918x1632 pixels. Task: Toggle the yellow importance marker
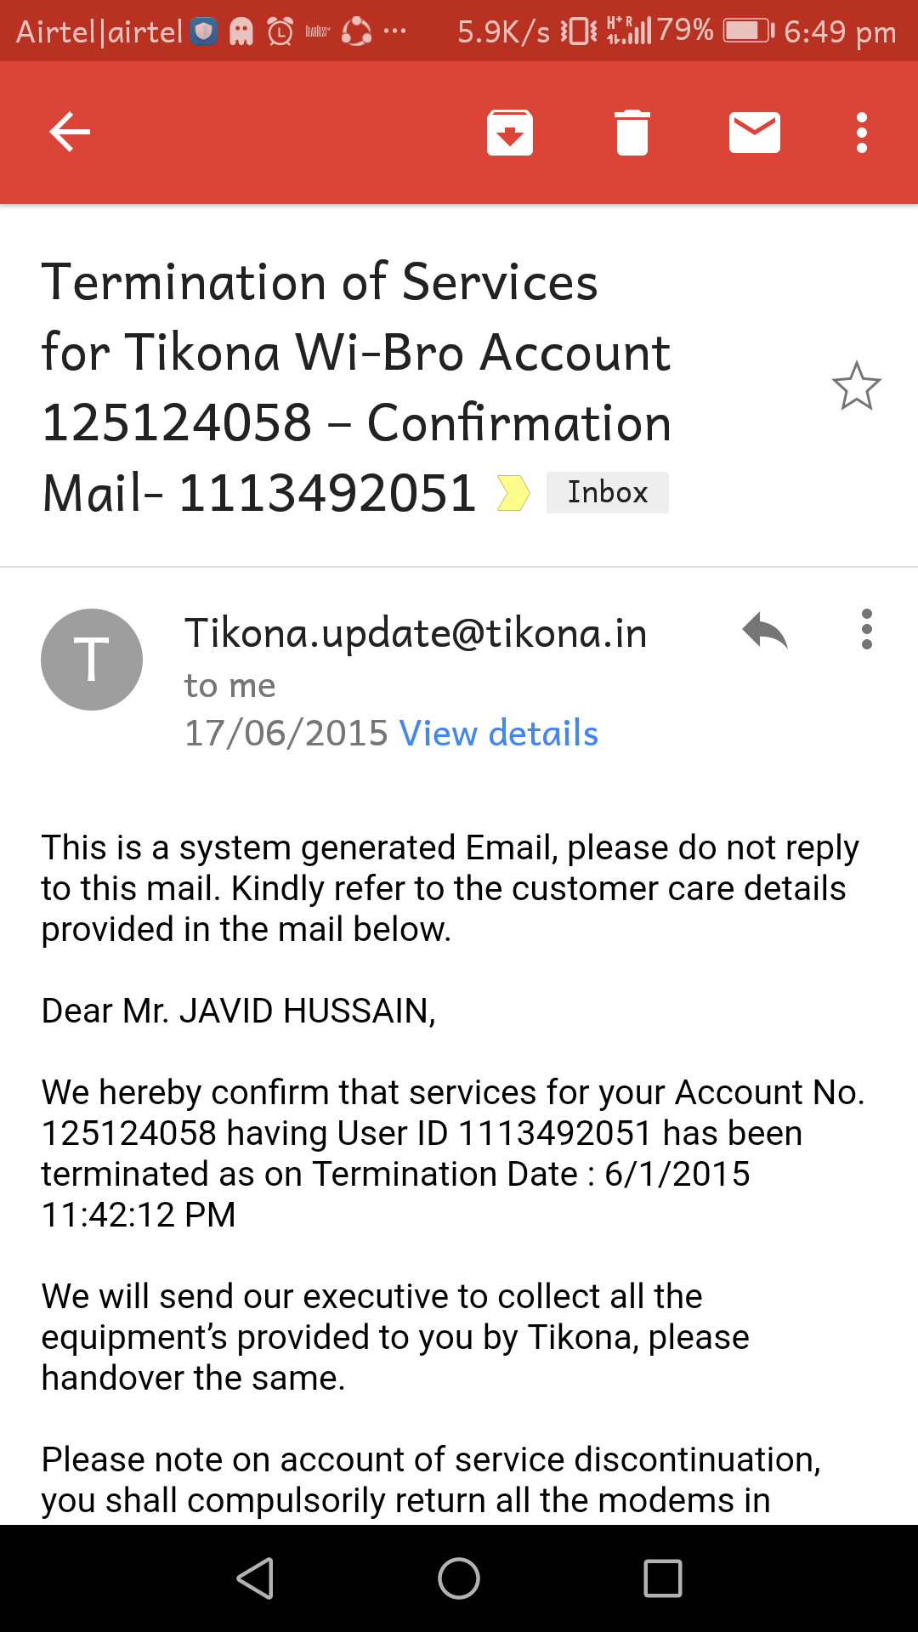[x=513, y=493]
